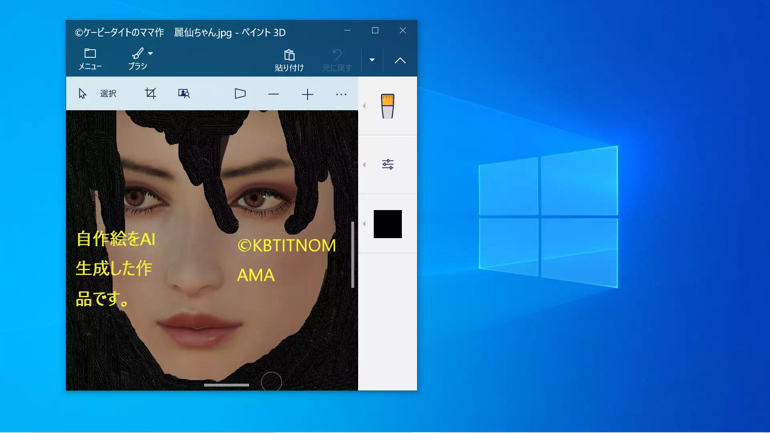Expand the color panel arrow

364,224
